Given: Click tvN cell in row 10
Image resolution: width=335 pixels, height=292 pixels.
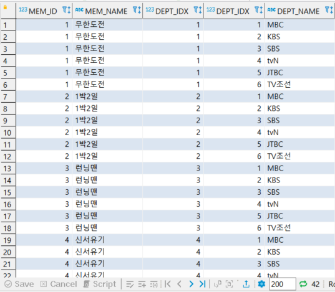Looking at the screenshot, I should click(299, 132).
